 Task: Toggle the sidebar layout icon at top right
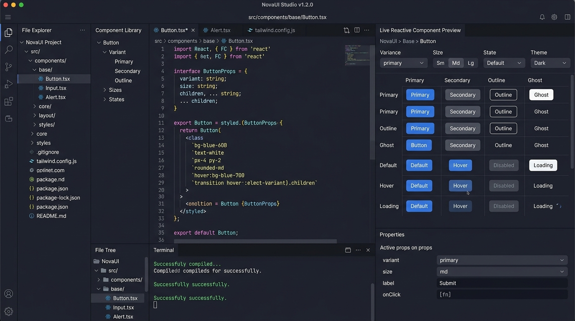click(x=567, y=17)
